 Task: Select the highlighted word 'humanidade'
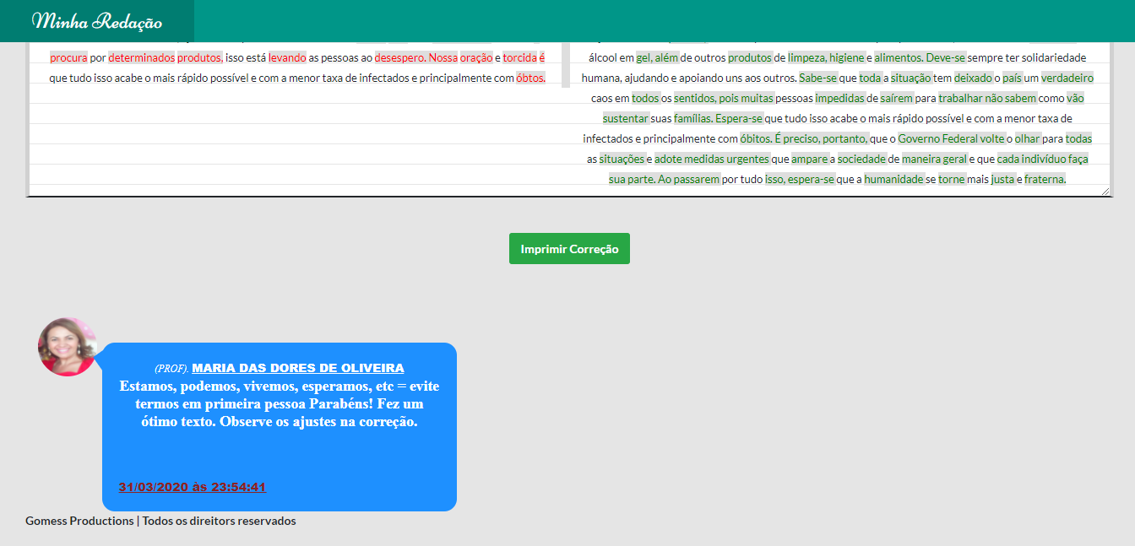(x=894, y=178)
